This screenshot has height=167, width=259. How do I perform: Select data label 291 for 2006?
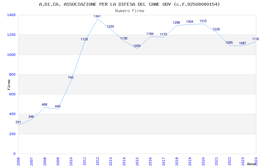click(18, 122)
